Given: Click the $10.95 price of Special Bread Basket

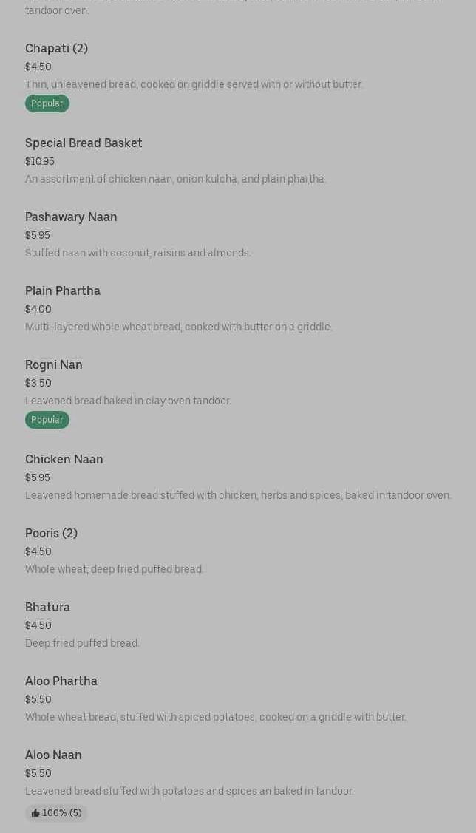Looking at the screenshot, I should click(40, 162).
